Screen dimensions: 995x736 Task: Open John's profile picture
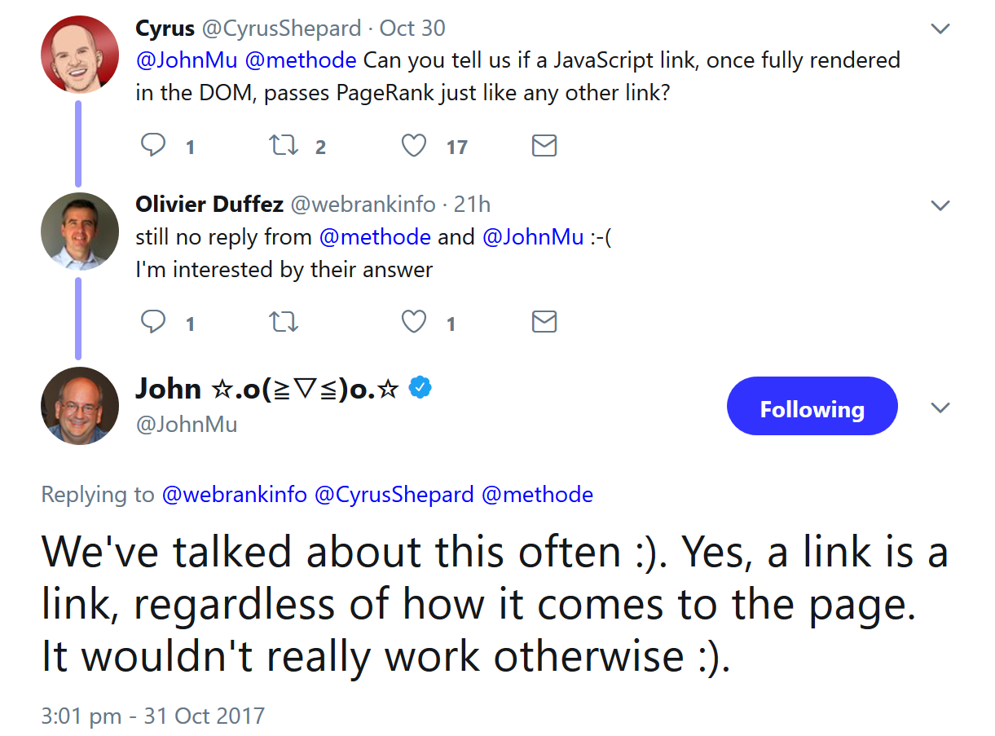pos(79,405)
